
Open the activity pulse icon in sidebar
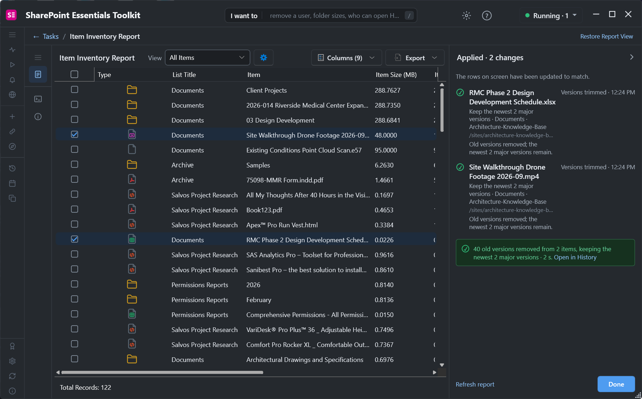12,50
